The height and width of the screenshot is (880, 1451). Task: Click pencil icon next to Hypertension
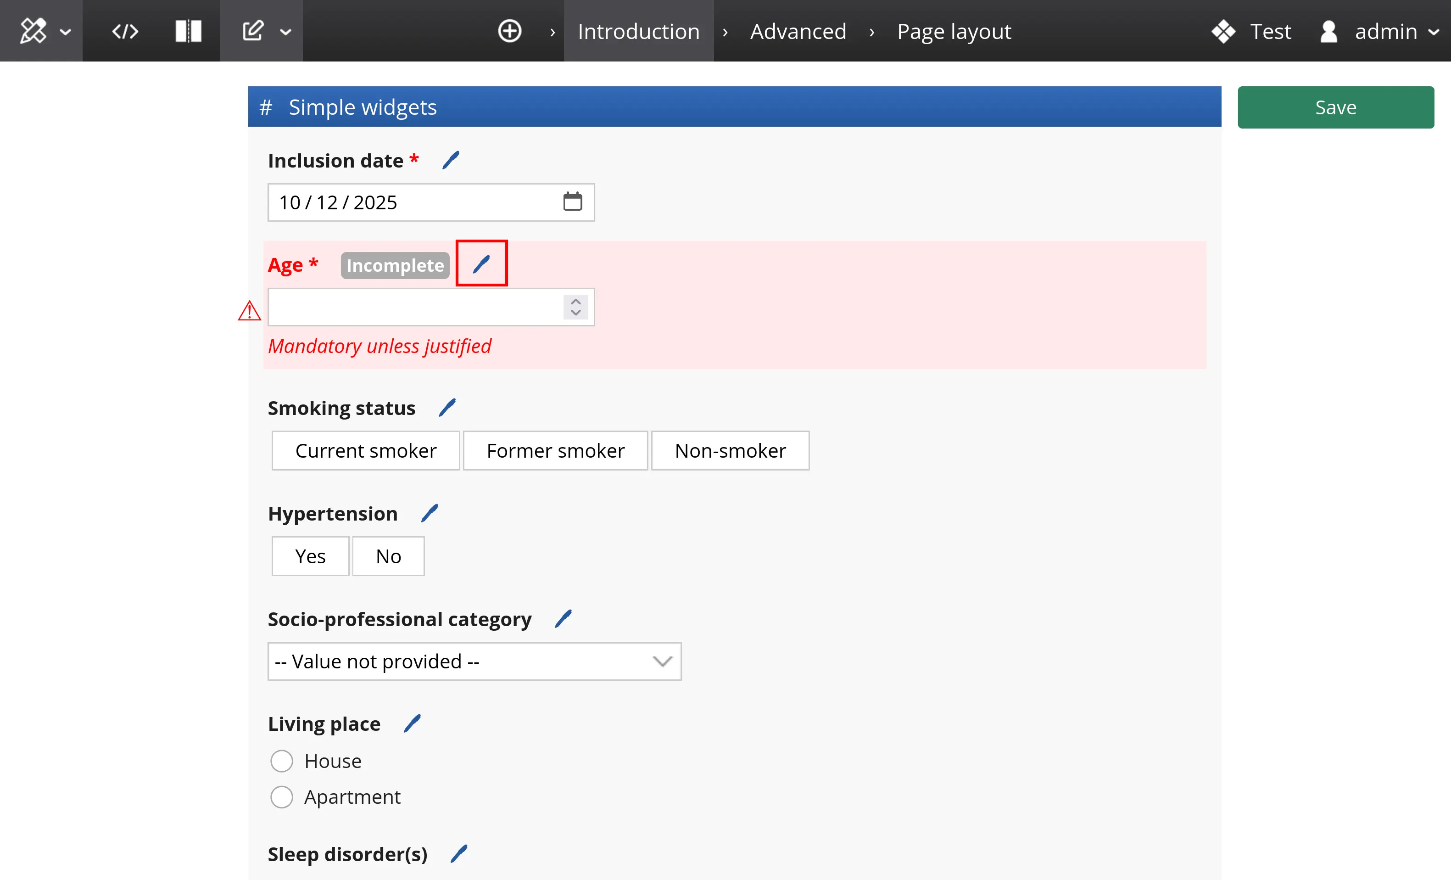430,513
